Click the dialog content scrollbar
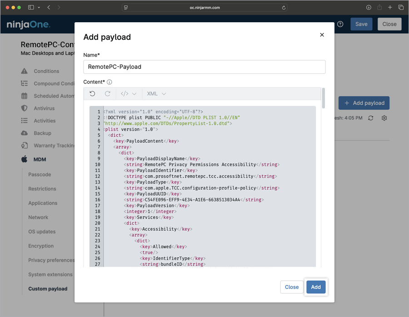This screenshot has height=317, width=409. tap(324, 98)
